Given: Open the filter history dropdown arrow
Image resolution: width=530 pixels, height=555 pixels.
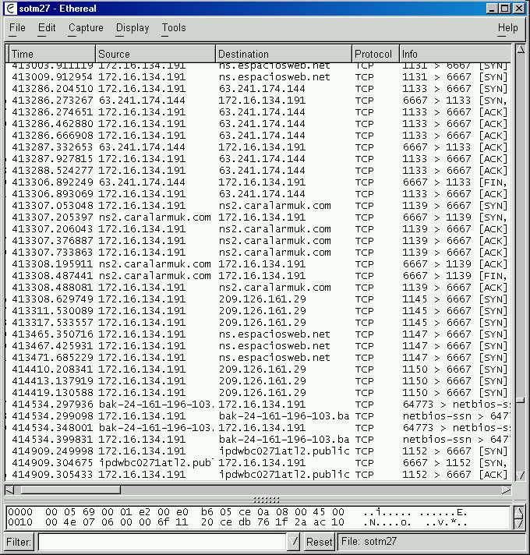Looking at the screenshot, I should pyautogui.click(x=293, y=542).
